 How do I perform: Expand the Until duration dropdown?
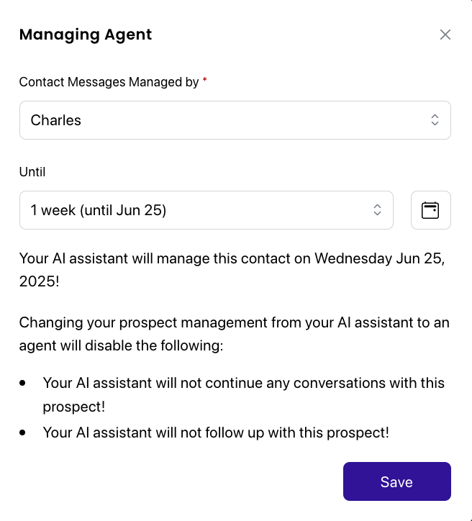click(x=206, y=210)
